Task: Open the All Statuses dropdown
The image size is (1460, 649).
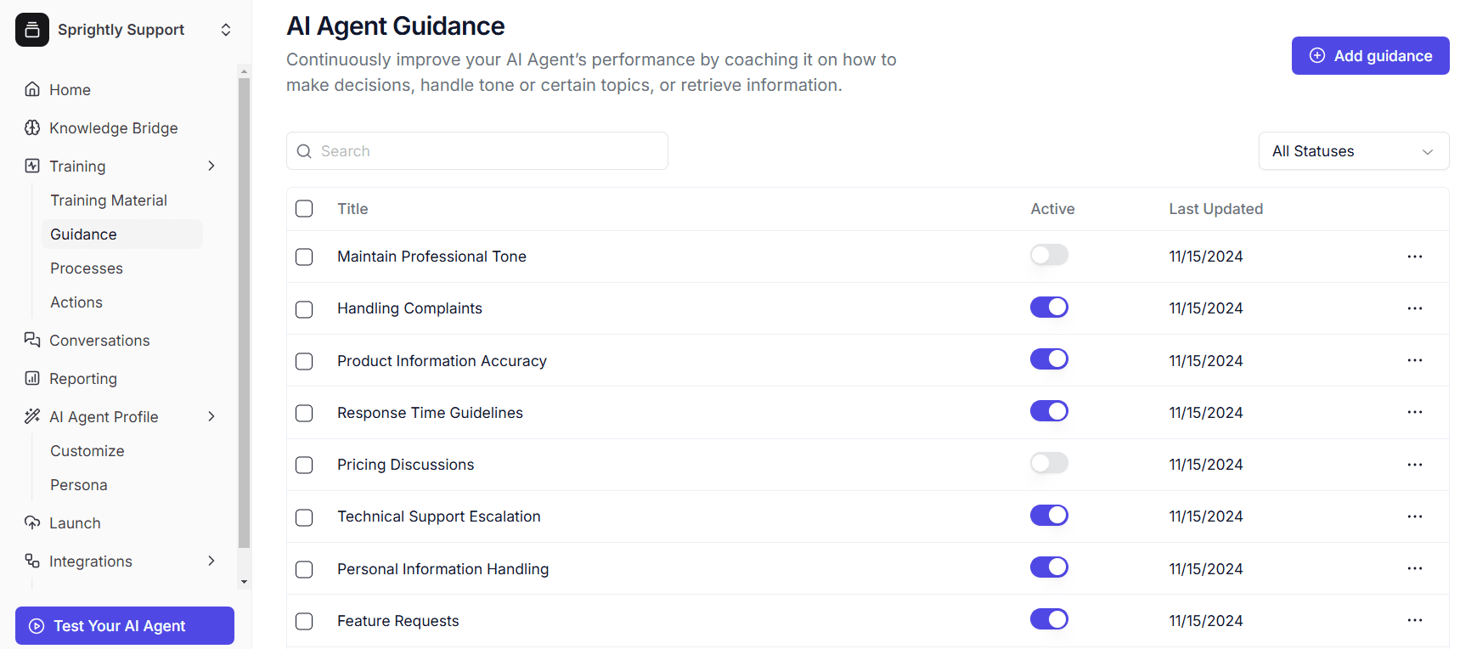Action: click(x=1353, y=150)
